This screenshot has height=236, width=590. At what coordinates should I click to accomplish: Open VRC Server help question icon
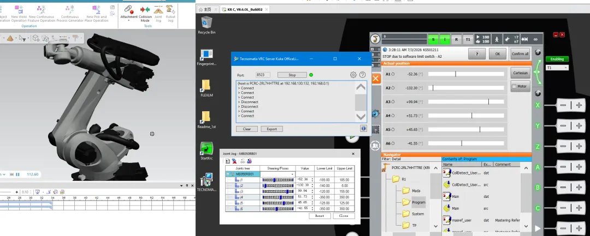coord(362,75)
